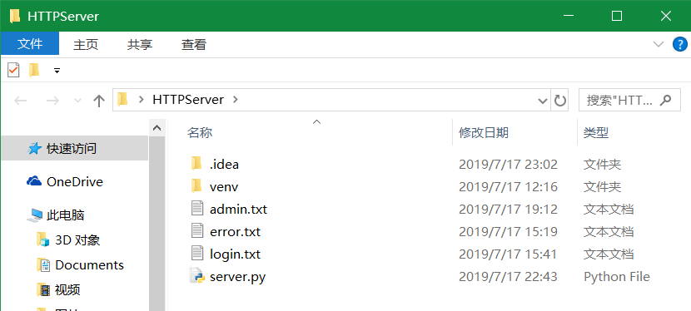Go up one folder level arrow

99,101
